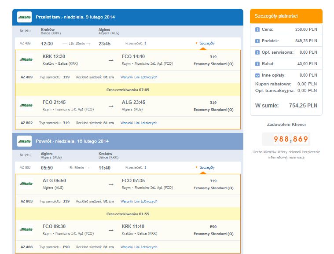Click Alitalia logo on ALG 05:50 segment

click(26, 184)
